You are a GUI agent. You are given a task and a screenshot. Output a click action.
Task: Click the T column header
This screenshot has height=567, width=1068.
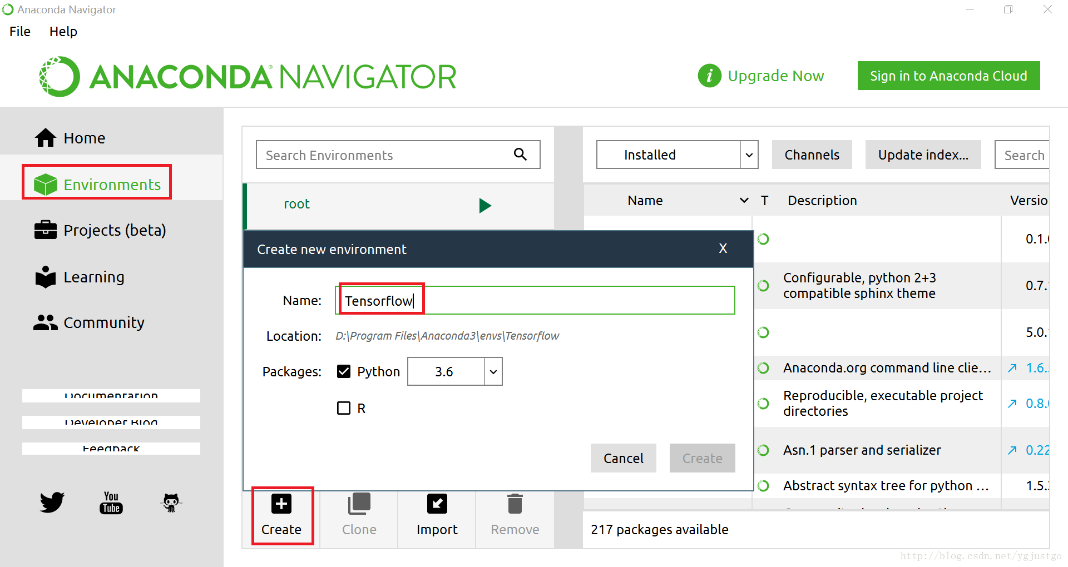[765, 200]
